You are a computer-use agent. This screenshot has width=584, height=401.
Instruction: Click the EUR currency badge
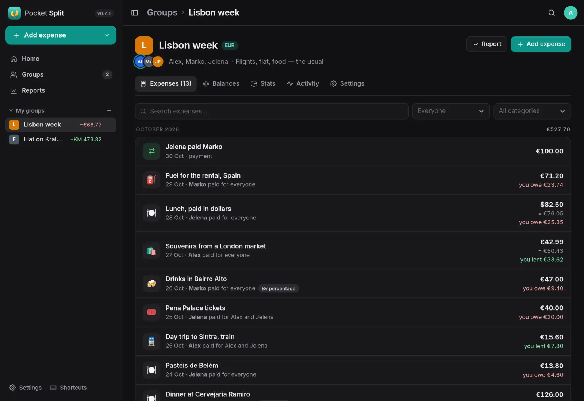230,46
